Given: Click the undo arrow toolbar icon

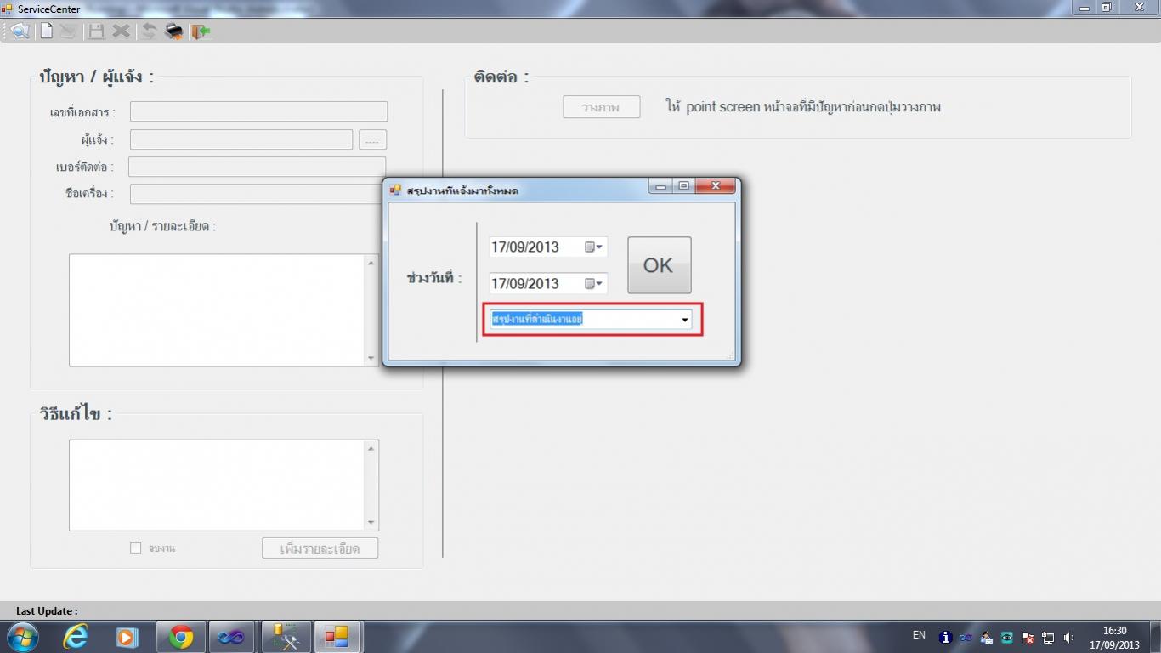Looking at the screenshot, I should pyautogui.click(x=149, y=31).
